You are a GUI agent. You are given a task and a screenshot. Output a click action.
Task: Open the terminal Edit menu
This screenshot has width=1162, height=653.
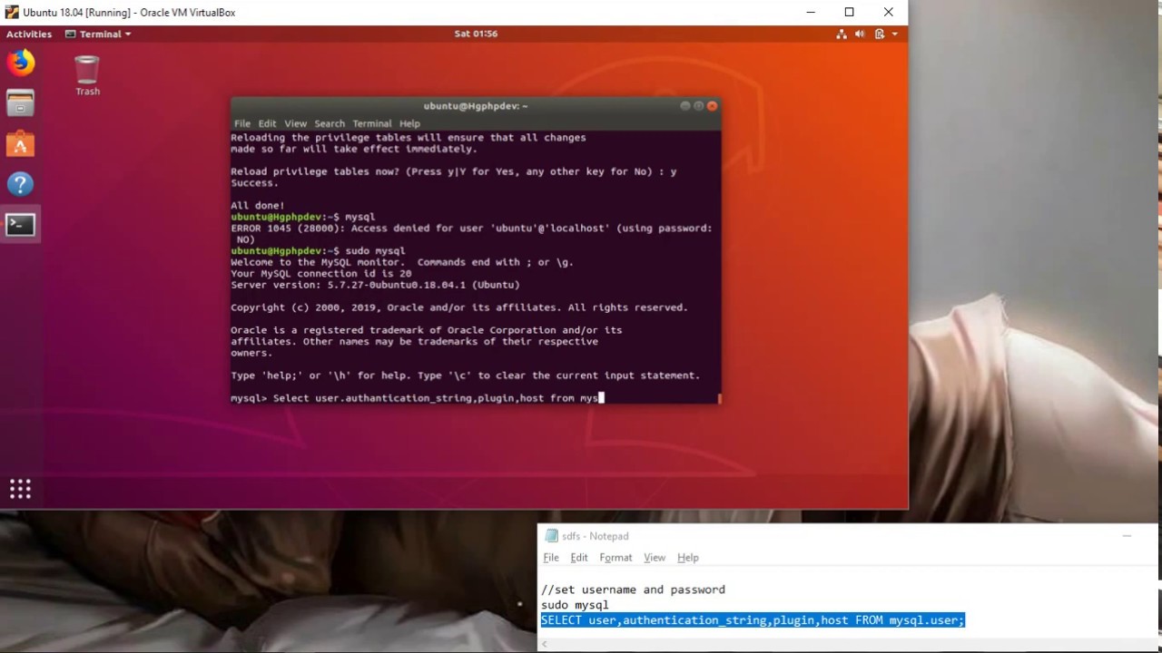click(267, 123)
